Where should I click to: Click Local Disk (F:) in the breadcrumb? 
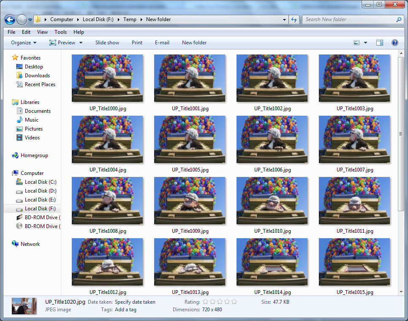[x=98, y=19]
